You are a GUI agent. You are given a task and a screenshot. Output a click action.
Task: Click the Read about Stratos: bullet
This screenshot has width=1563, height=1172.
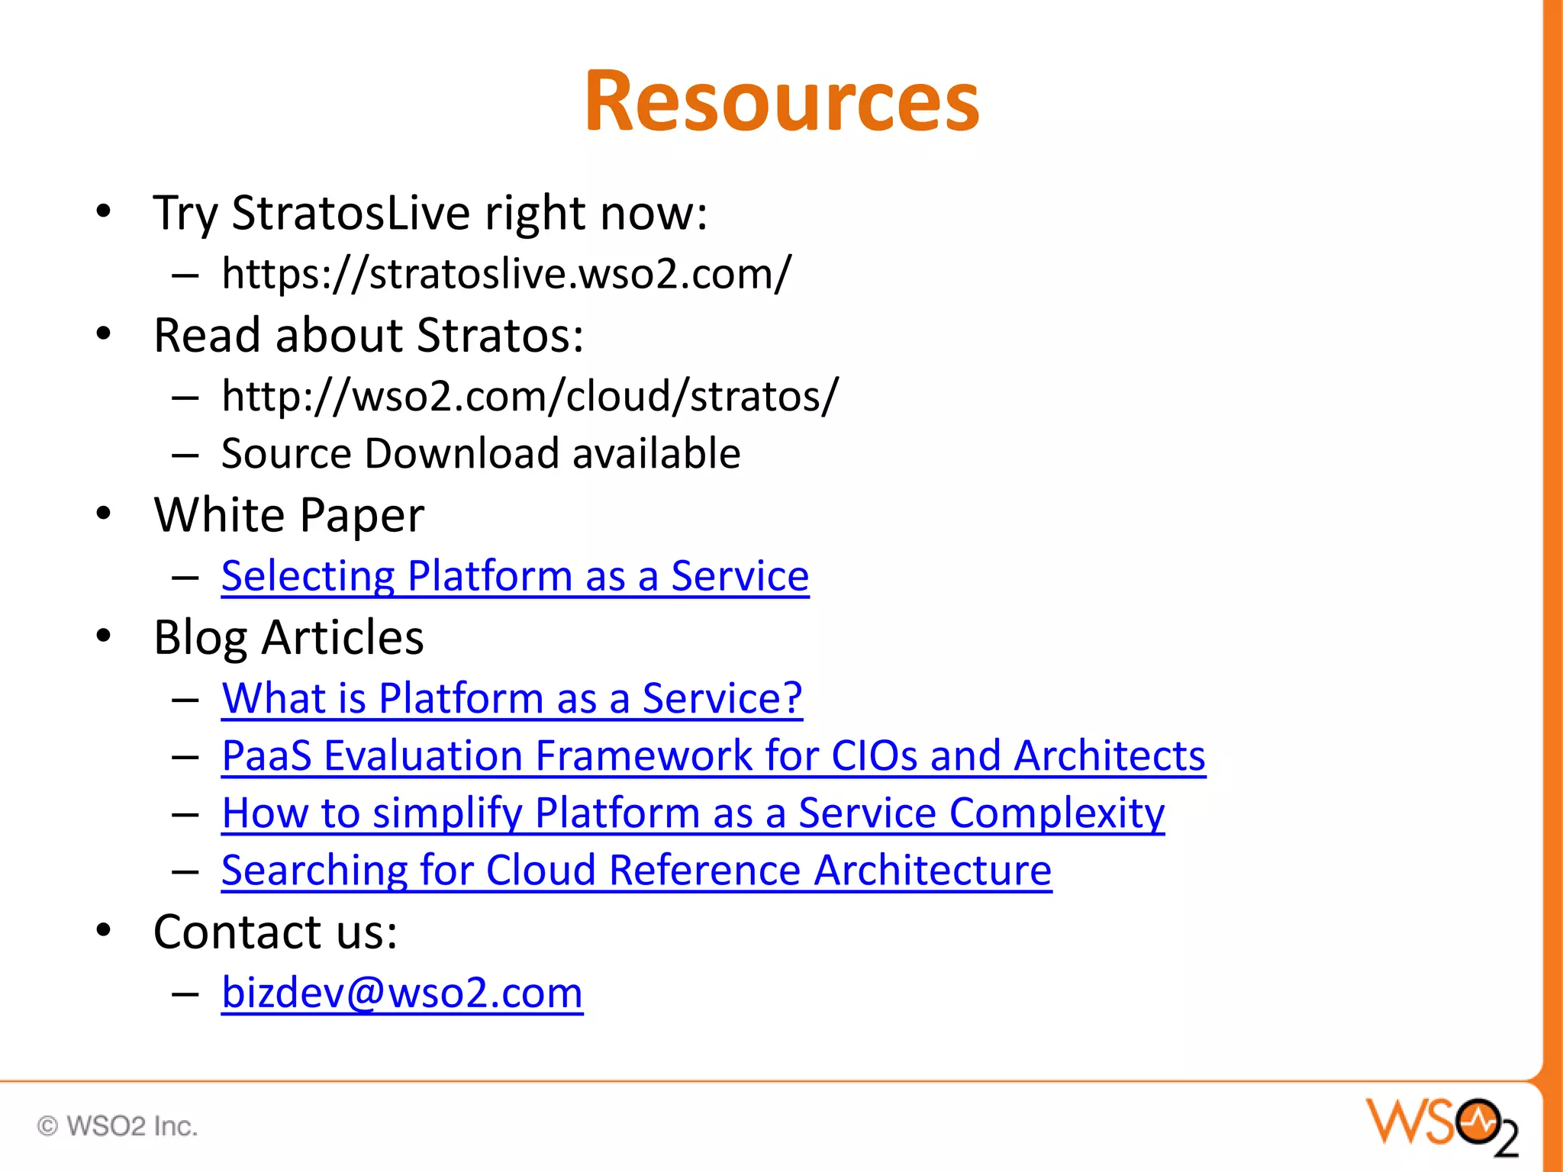point(369,336)
